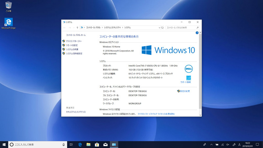Open Task View on taskbar
Image resolution: width=263 pixels, height=148 pixels.
[x=71, y=144]
